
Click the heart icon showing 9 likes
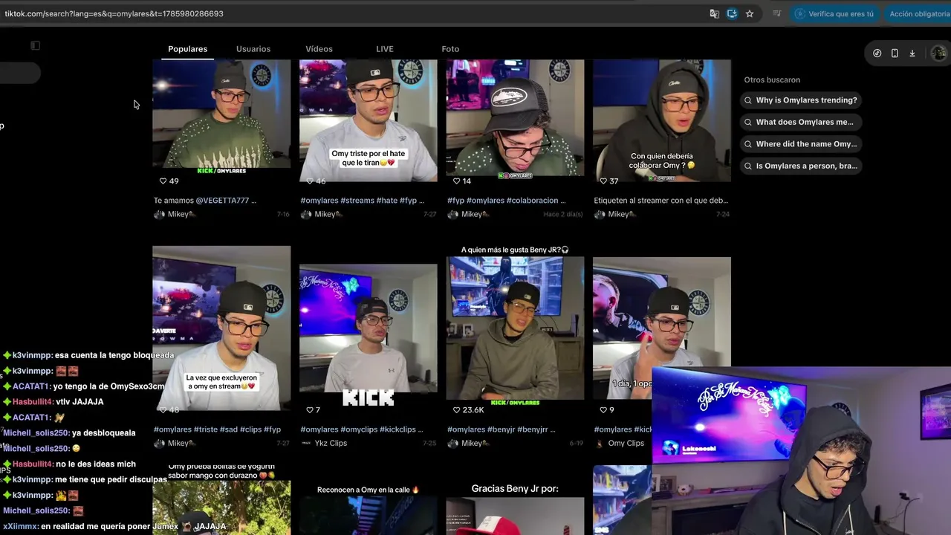[603, 409]
